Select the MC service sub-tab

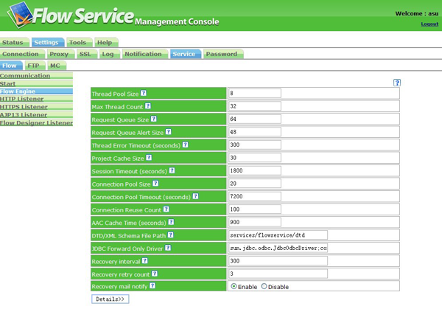pyautogui.click(x=57, y=66)
